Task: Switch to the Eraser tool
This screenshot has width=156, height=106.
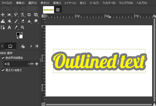Action: click(22, 21)
